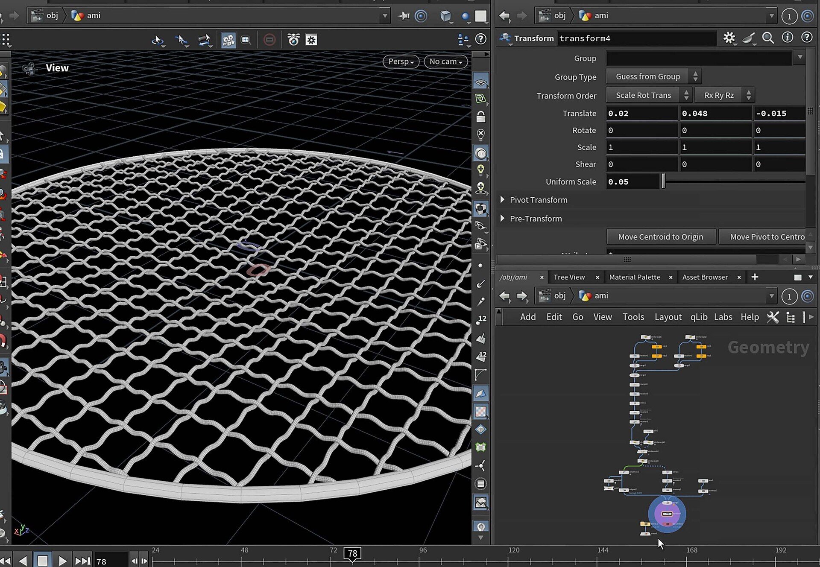Click the wrench tools icon in network editor
Image resolution: width=820 pixels, height=567 pixels.
[x=773, y=317]
